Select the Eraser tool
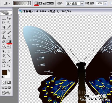112x103 pixels. 4,41
